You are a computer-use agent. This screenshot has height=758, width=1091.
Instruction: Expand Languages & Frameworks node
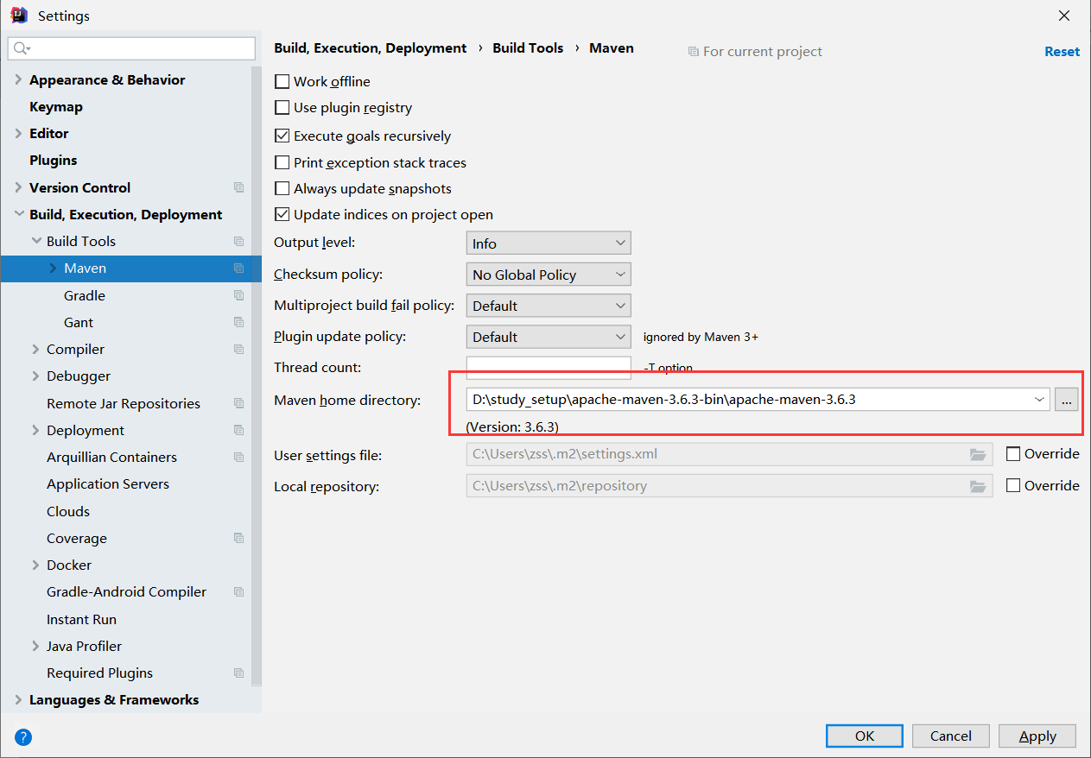18,699
